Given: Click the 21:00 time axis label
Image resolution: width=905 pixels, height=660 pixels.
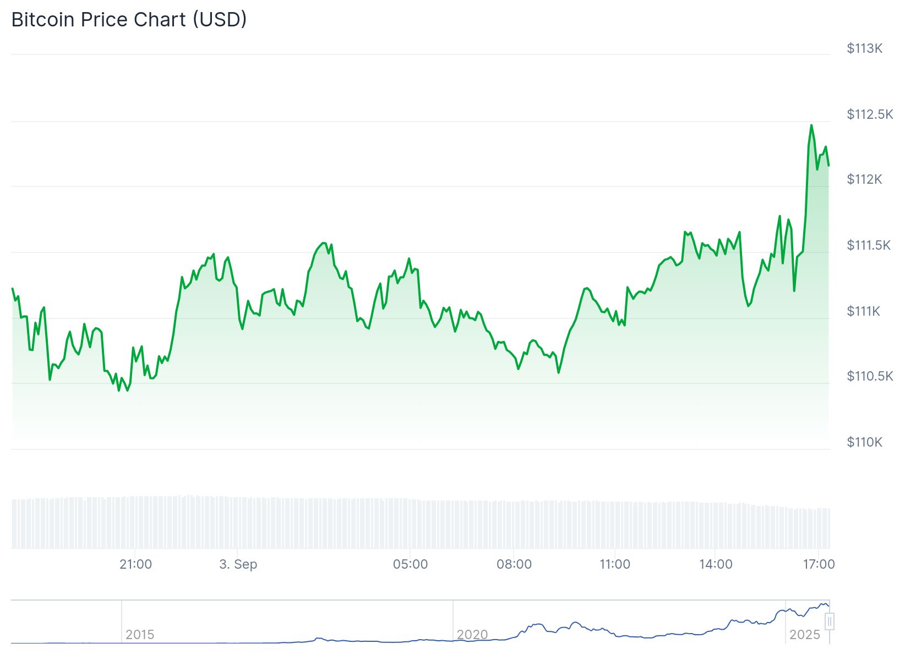Looking at the screenshot, I should click(135, 564).
